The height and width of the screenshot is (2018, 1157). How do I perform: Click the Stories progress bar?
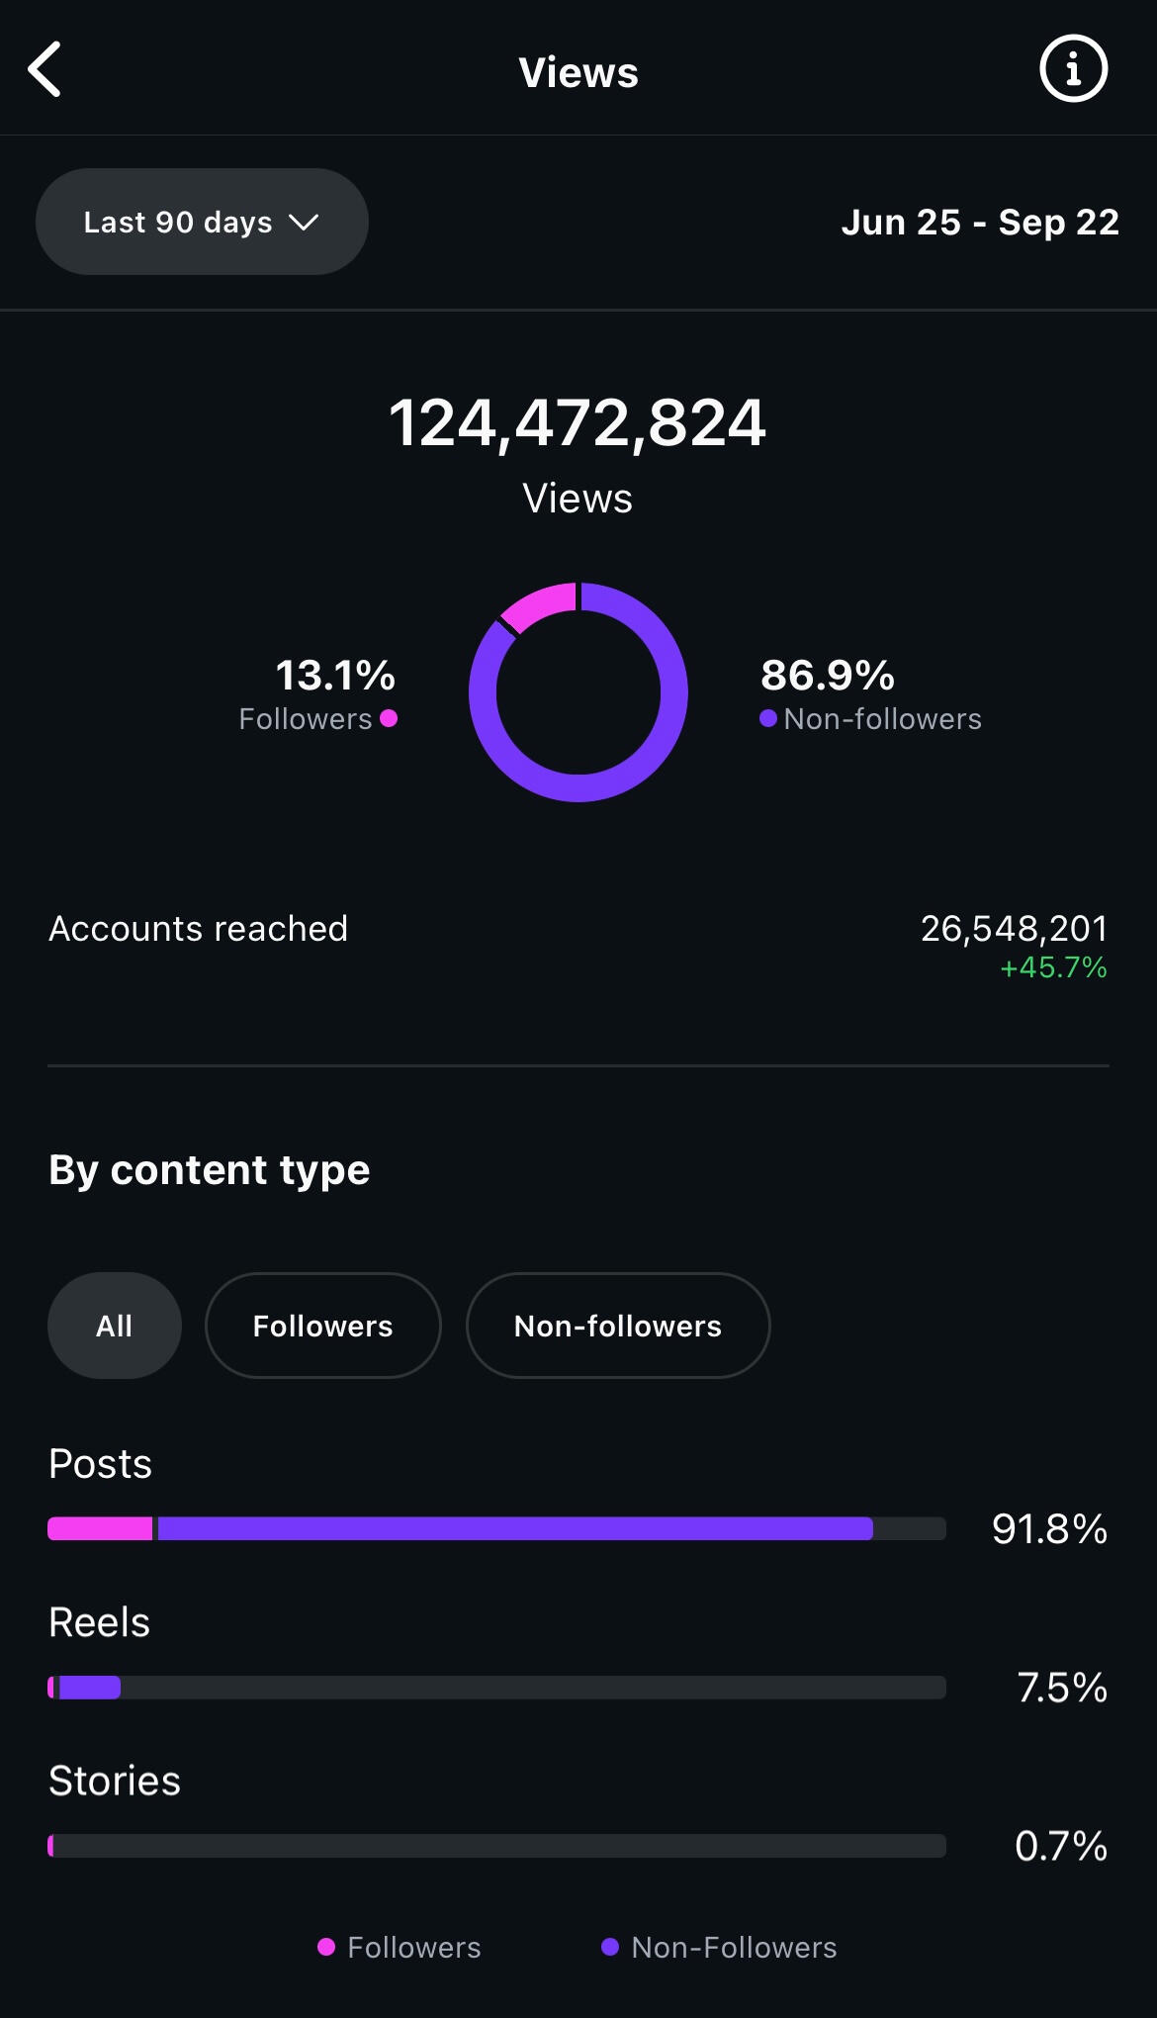tap(496, 1846)
